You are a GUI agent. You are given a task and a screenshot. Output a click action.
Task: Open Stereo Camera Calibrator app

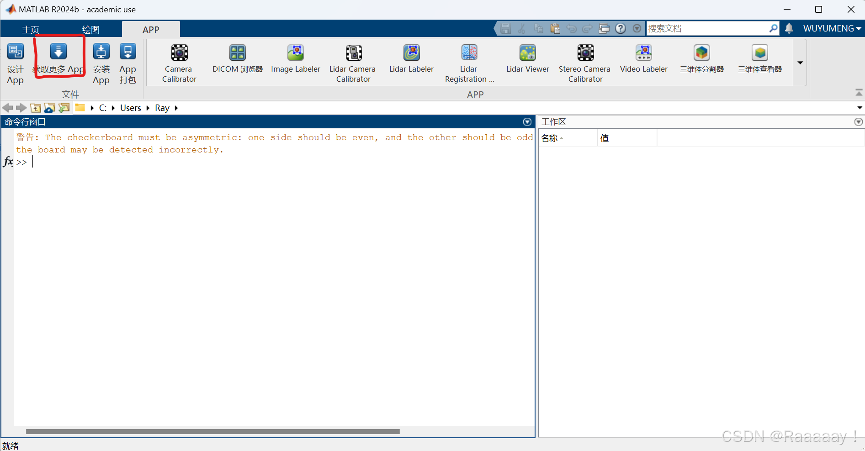[585, 63]
